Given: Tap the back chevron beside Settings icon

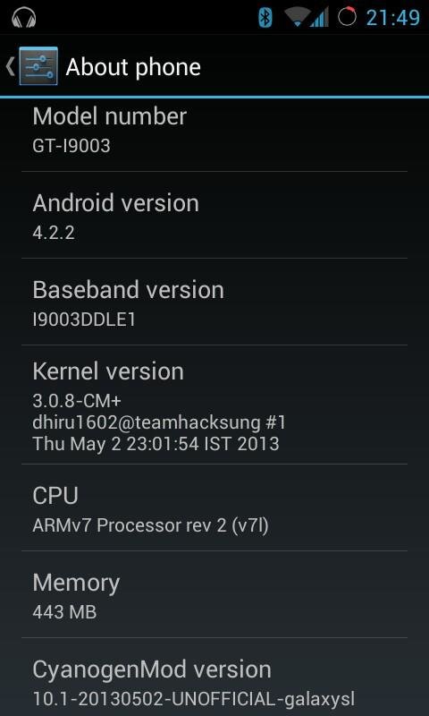Looking at the screenshot, I should click(x=10, y=66).
